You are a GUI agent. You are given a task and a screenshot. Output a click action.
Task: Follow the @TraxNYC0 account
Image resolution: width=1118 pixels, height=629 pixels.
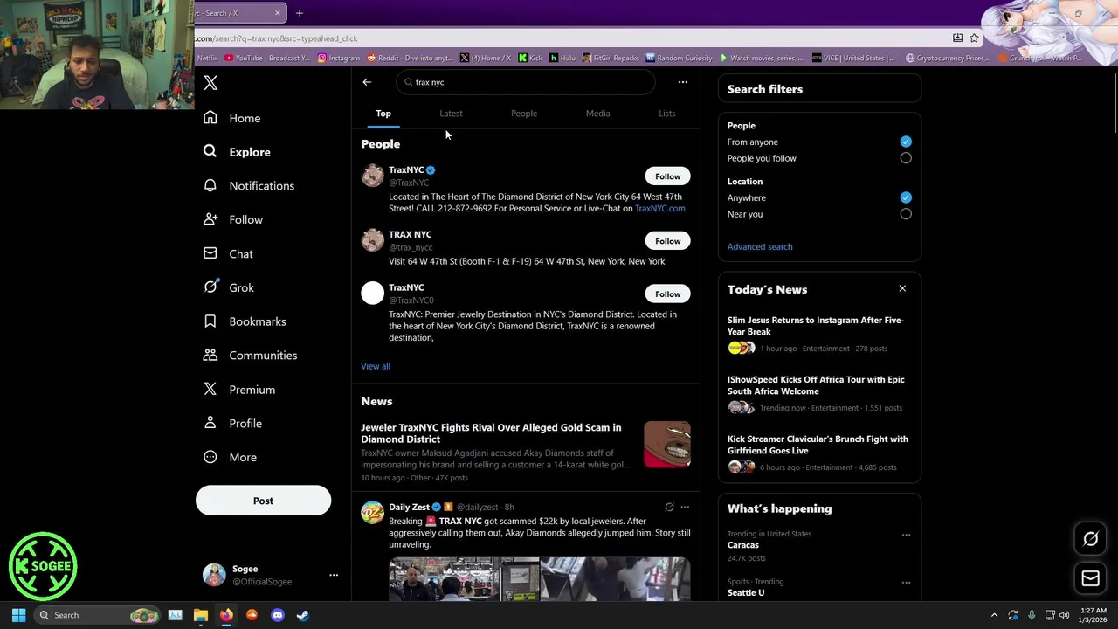coord(668,294)
